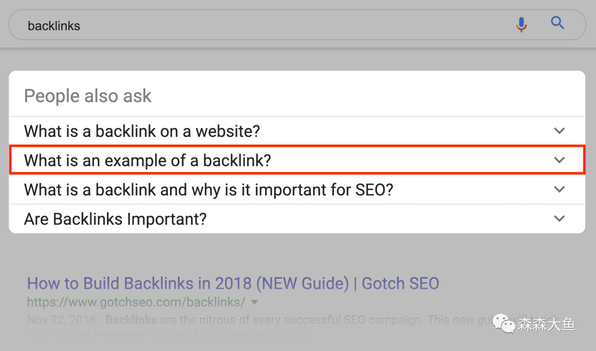Select the question 'What is a backlink on a website?'
Image resolution: width=596 pixels, height=351 pixels.
click(x=142, y=131)
